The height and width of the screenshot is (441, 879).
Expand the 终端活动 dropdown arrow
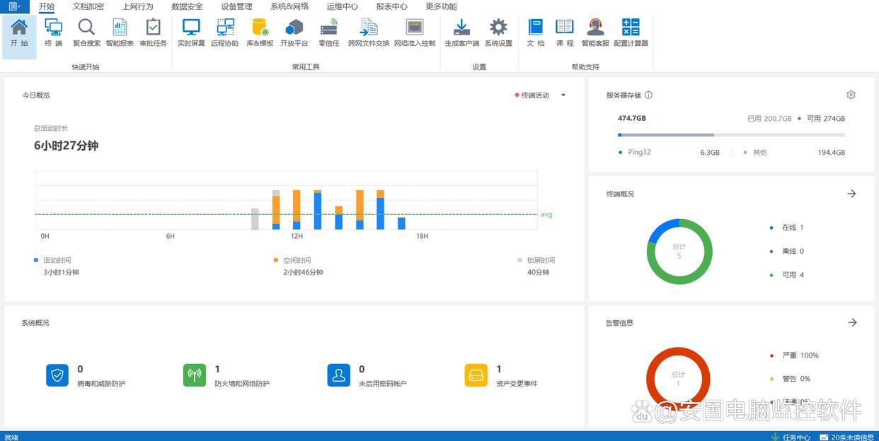[563, 95]
